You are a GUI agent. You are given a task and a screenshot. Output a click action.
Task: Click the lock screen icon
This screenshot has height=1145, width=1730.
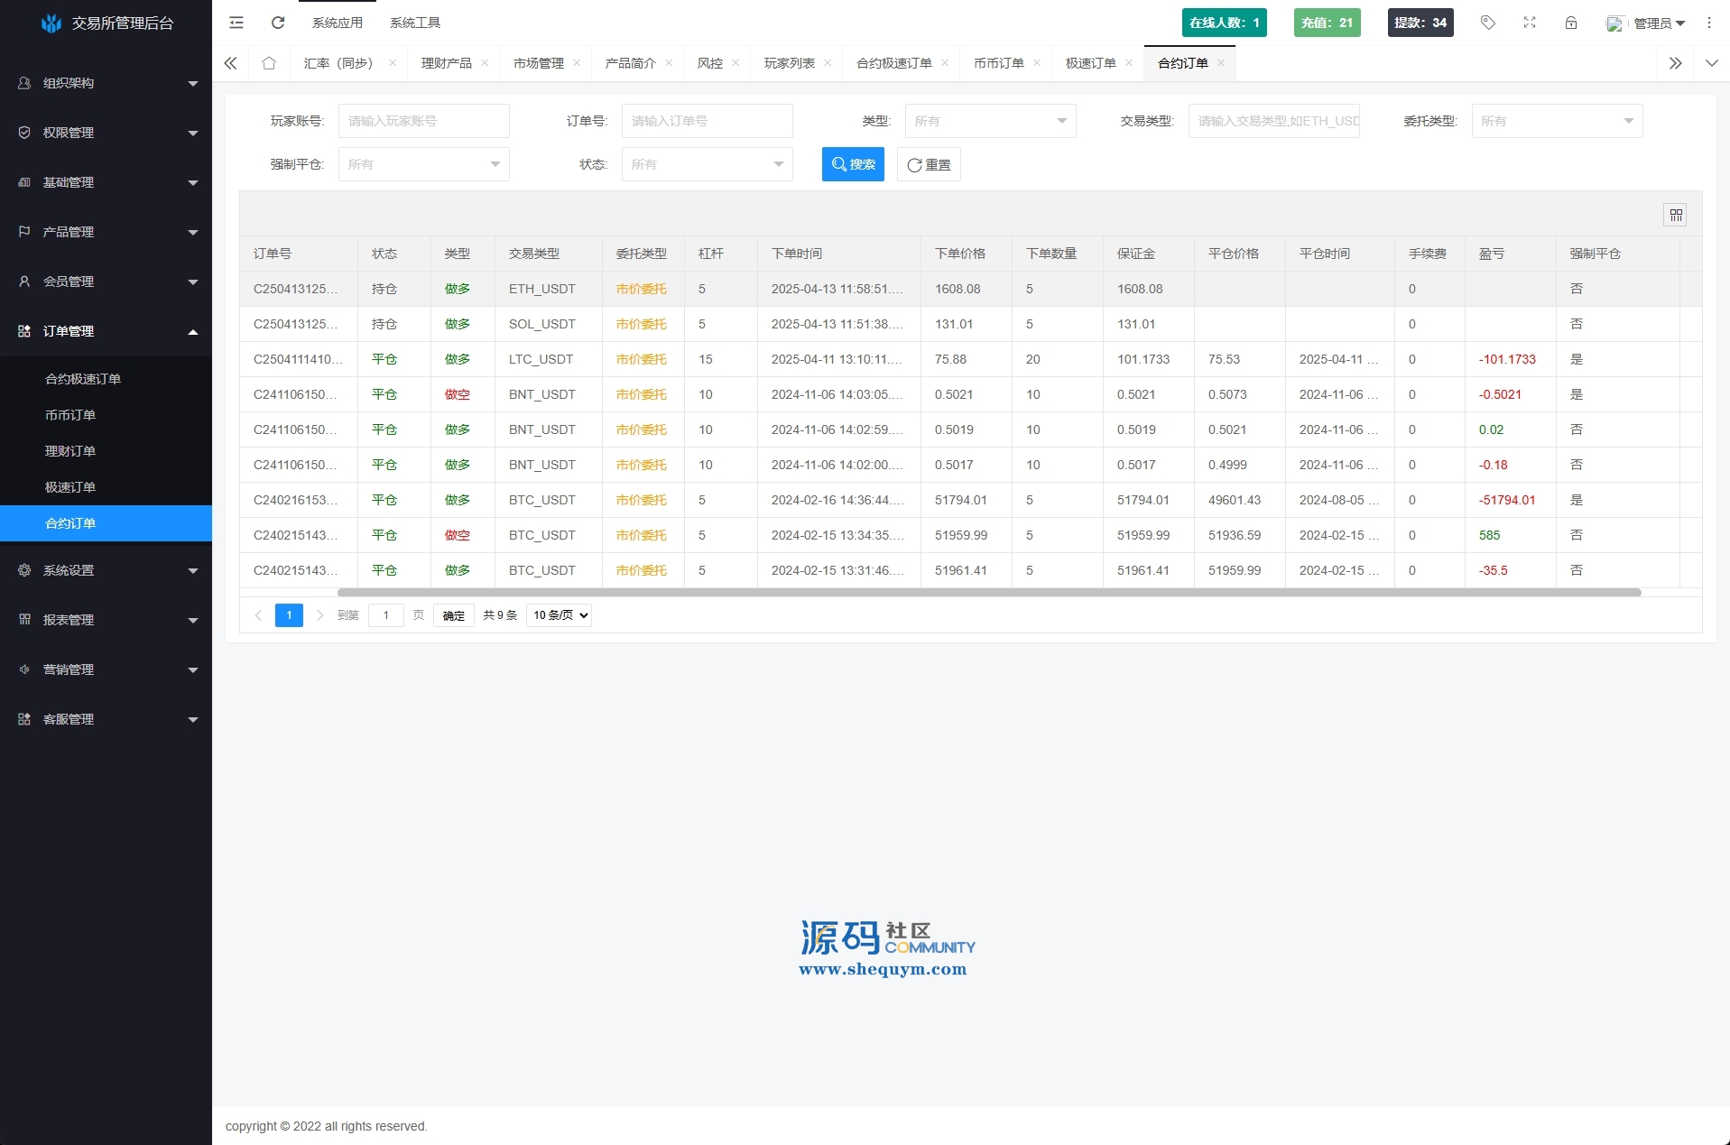click(x=1571, y=23)
